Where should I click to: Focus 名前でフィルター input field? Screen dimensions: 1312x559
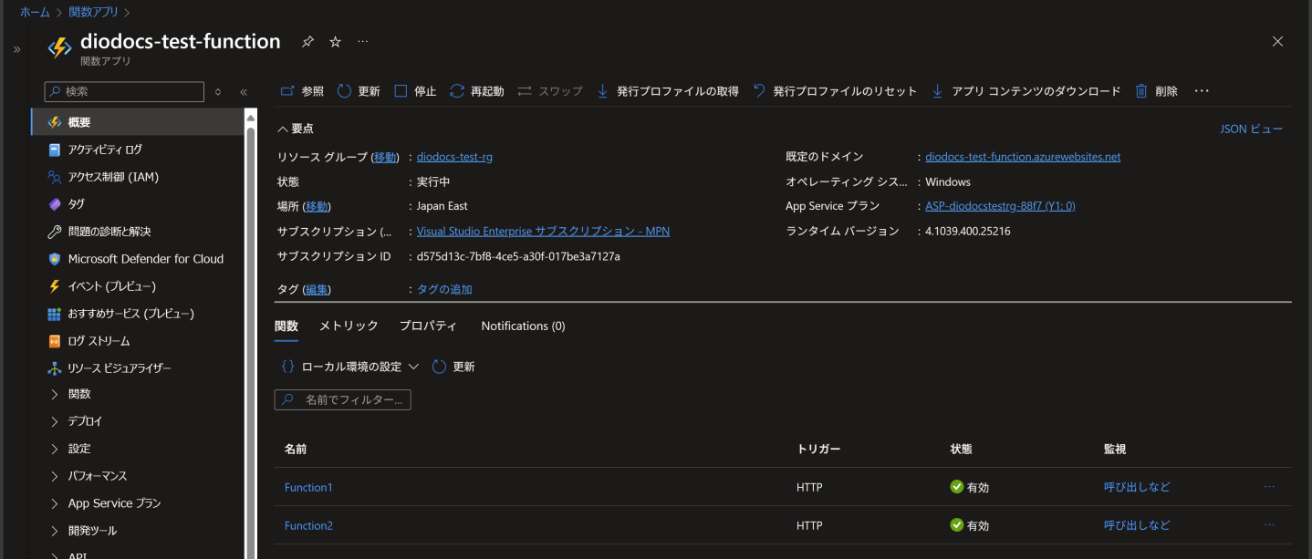pyautogui.click(x=342, y=399)
